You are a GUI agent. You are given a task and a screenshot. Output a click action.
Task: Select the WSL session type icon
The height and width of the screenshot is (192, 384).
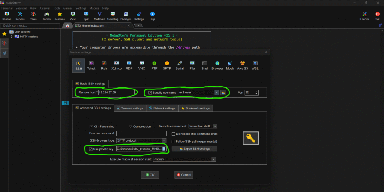(x=255, y=65)
